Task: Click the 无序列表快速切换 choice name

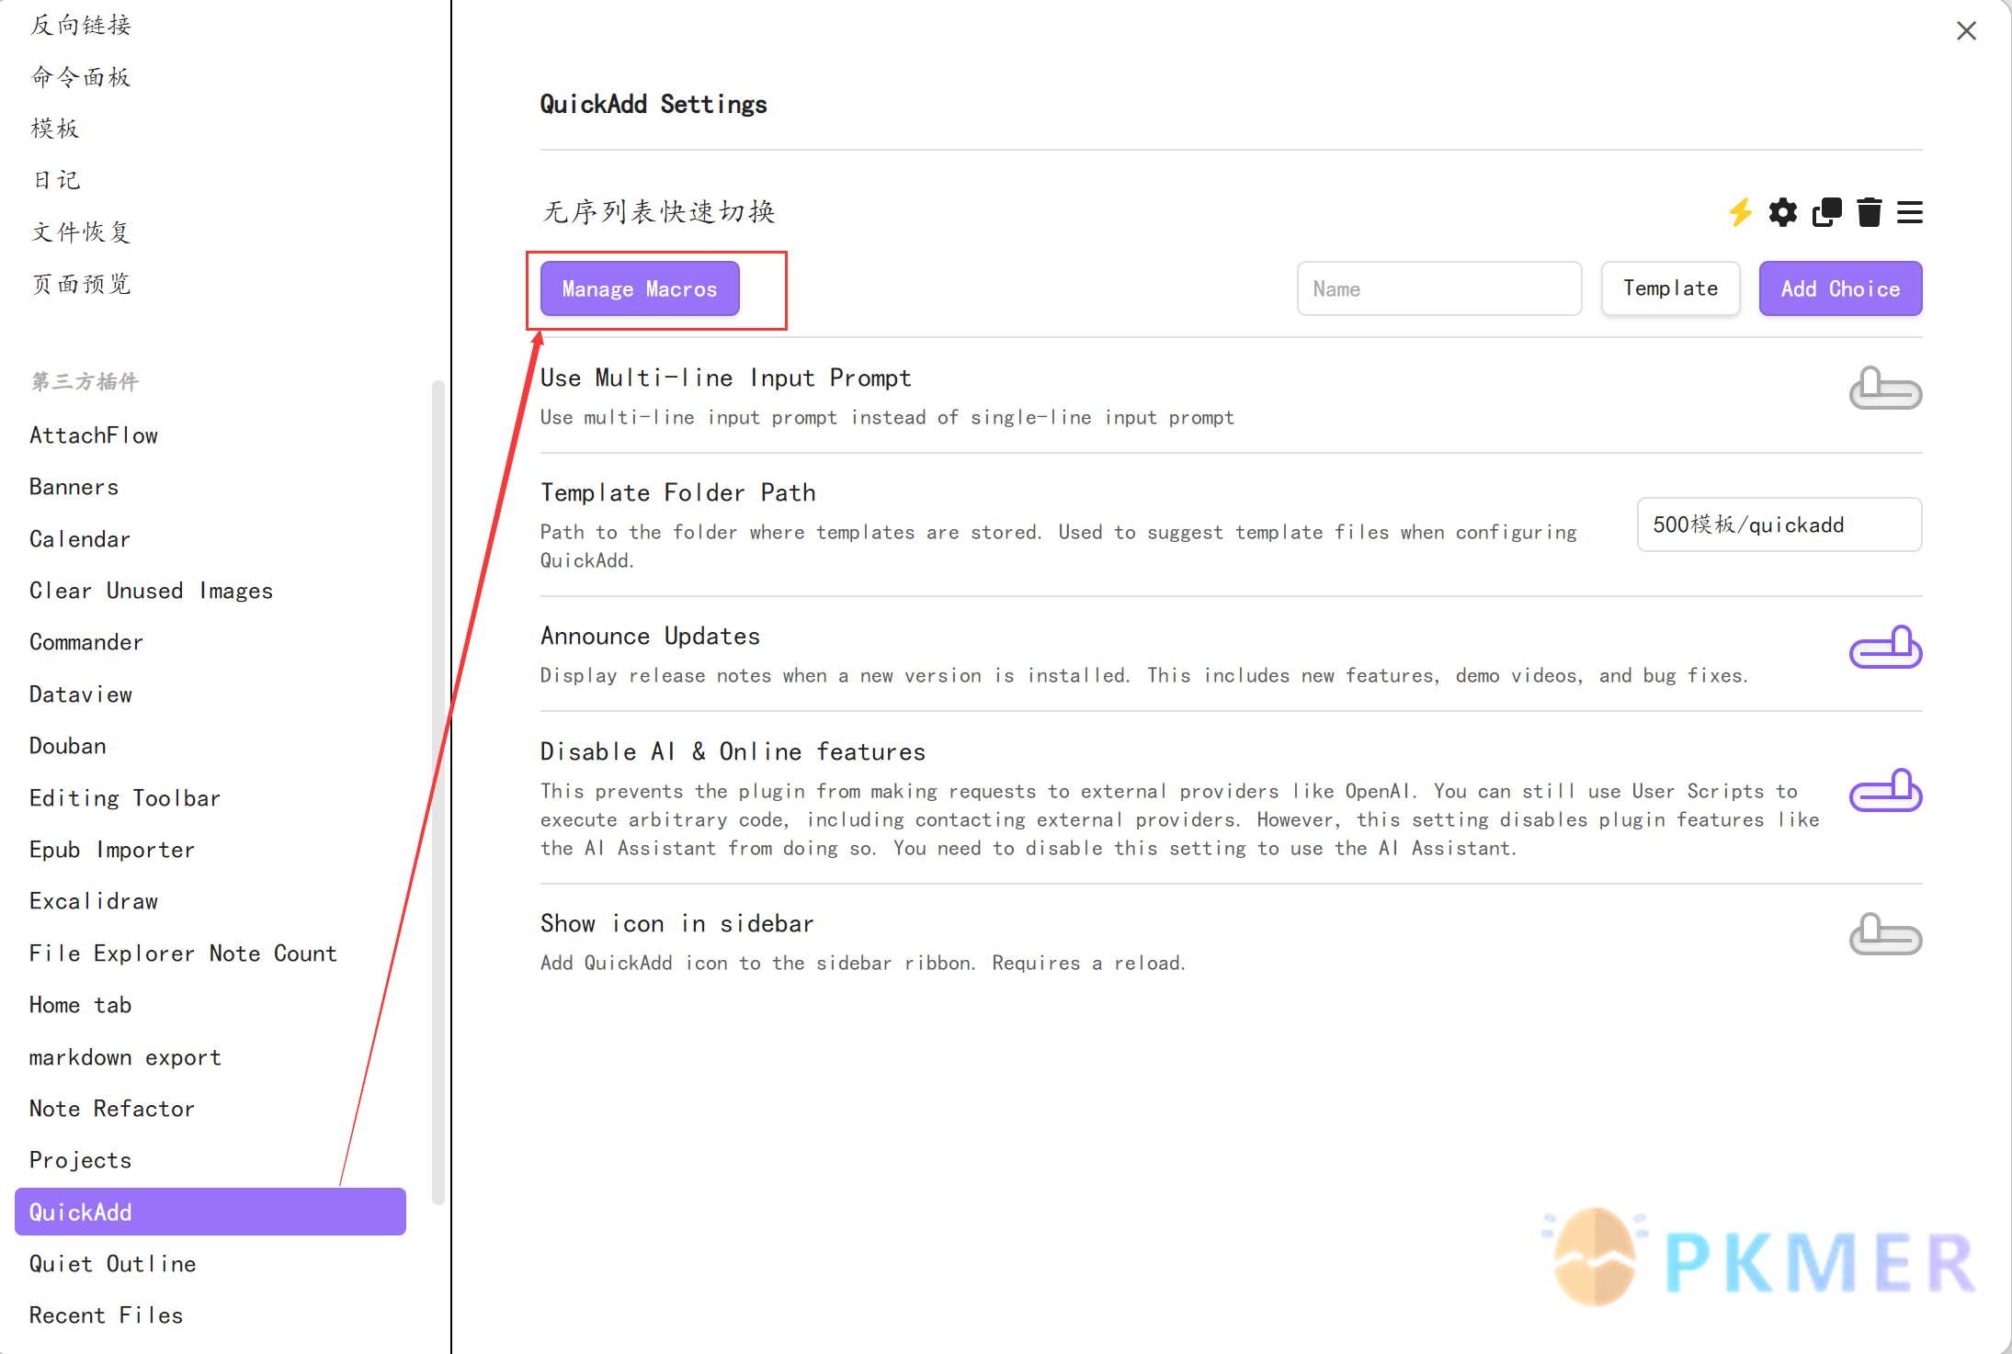Action: coord(659,212)
